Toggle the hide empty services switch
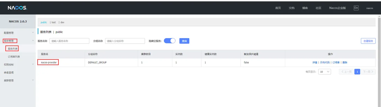 [170, 41]
